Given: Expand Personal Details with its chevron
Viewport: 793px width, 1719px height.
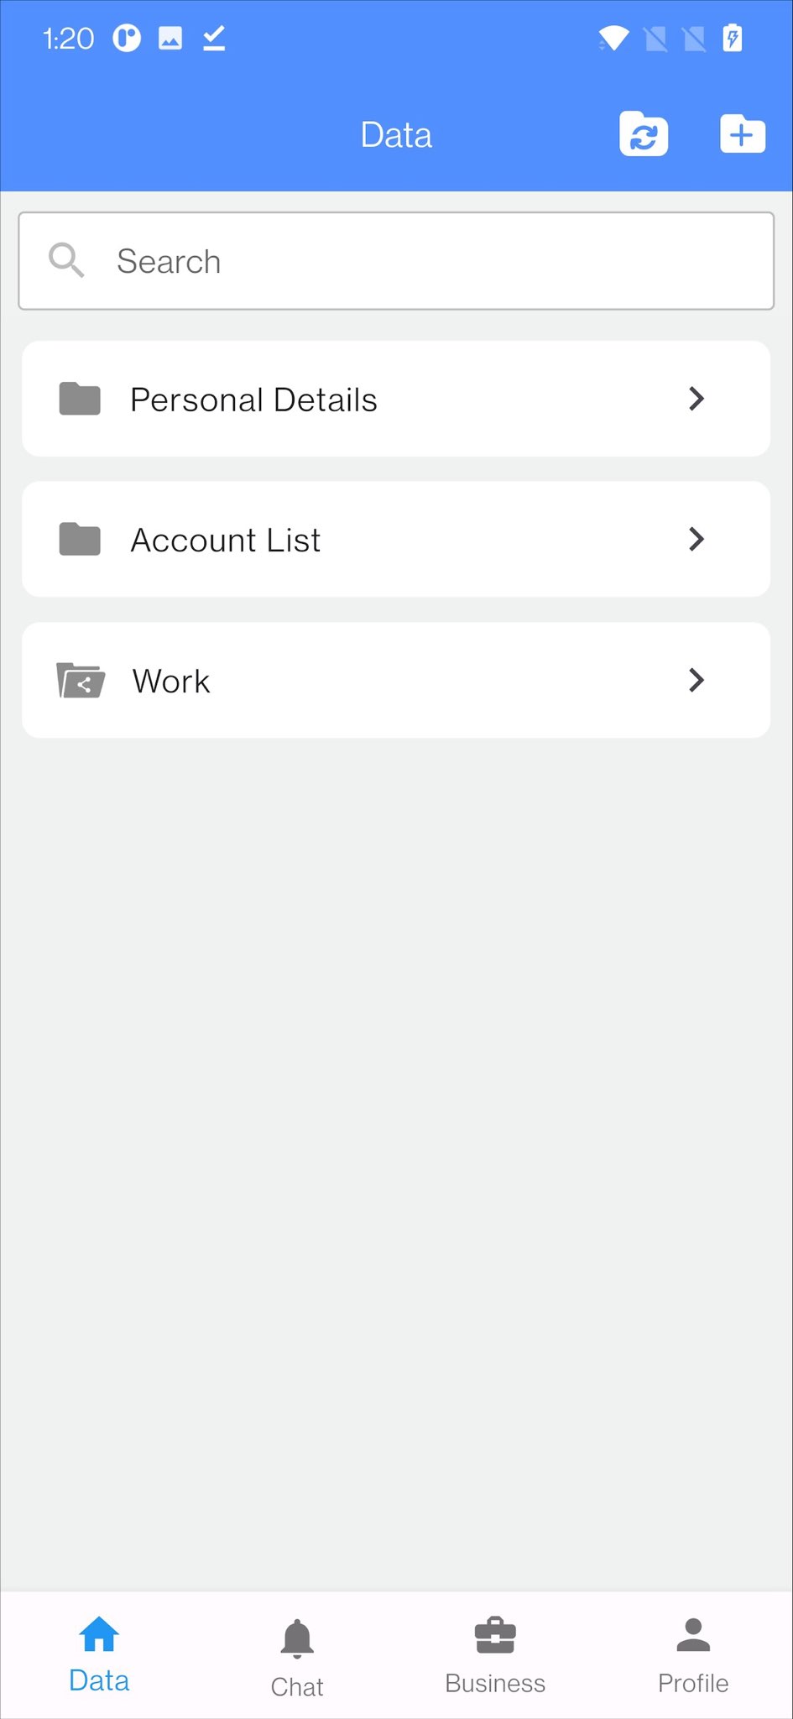Looking at the screenshot, I should point(696,399).
